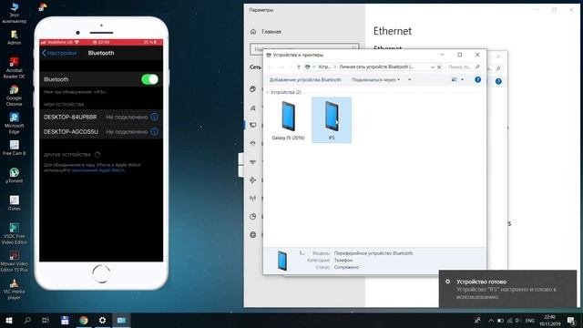
Task: Open the Admin folder desktop icon
Action: coord(15,37)
